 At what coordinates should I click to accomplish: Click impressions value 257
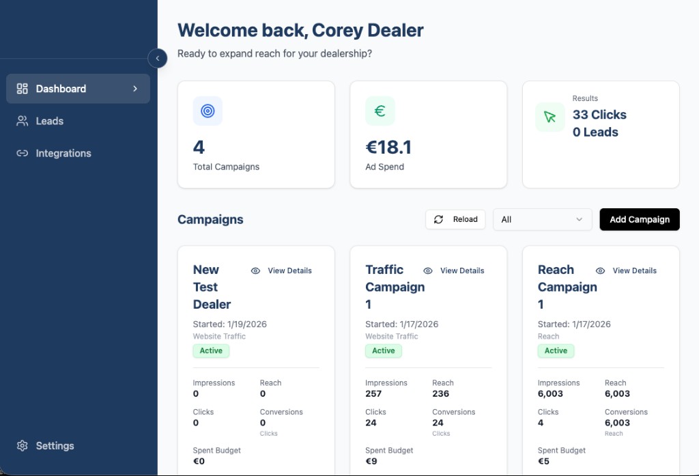(x=373, y=393)
